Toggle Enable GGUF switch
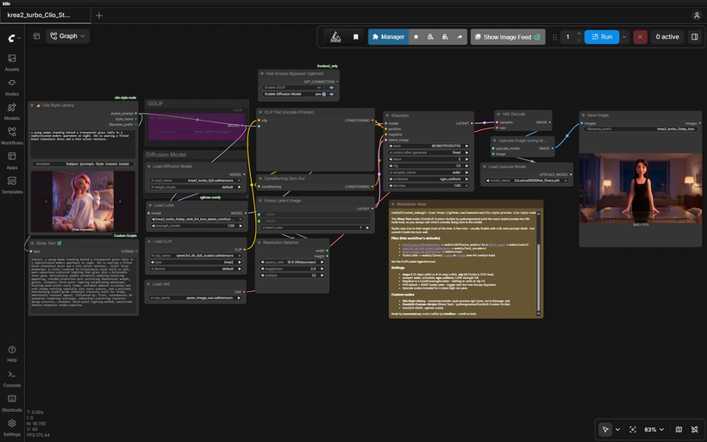Viewport: 707px width, 442px height. coord(322,87)
